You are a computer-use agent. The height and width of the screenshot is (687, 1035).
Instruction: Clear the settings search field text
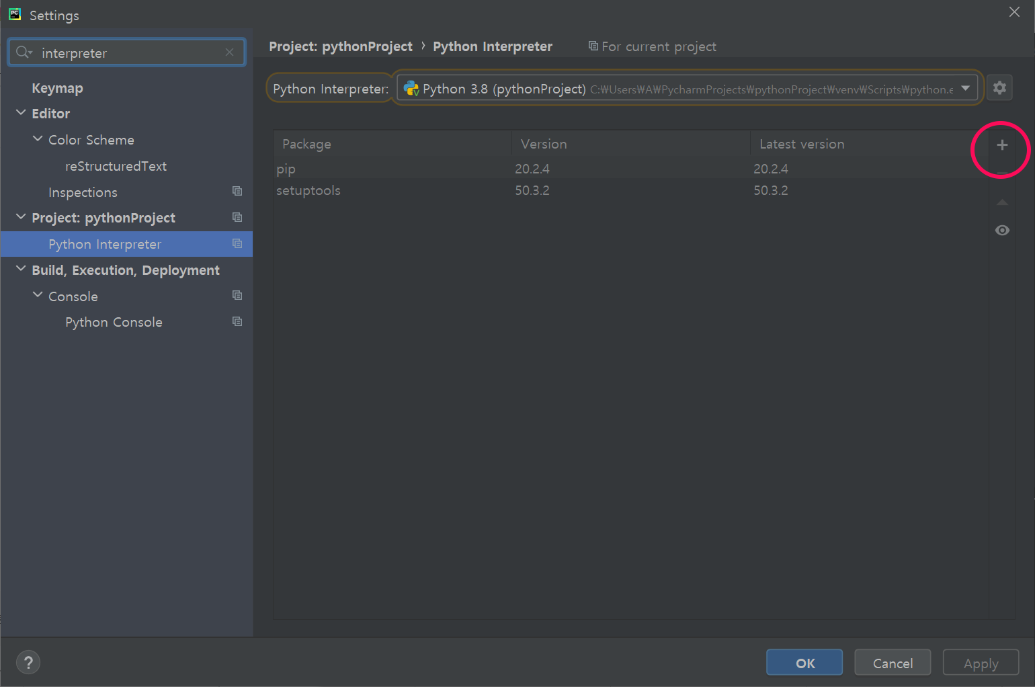(x=230, y=52)
